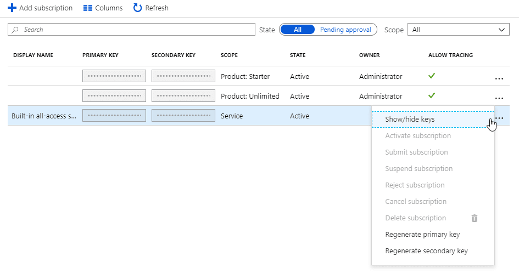Click the Refresh icon

coord(137,8)
